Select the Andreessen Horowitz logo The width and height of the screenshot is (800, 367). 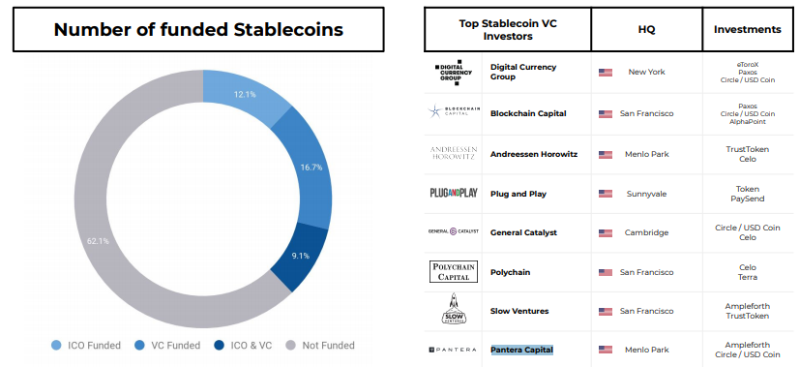pos(453,153)
